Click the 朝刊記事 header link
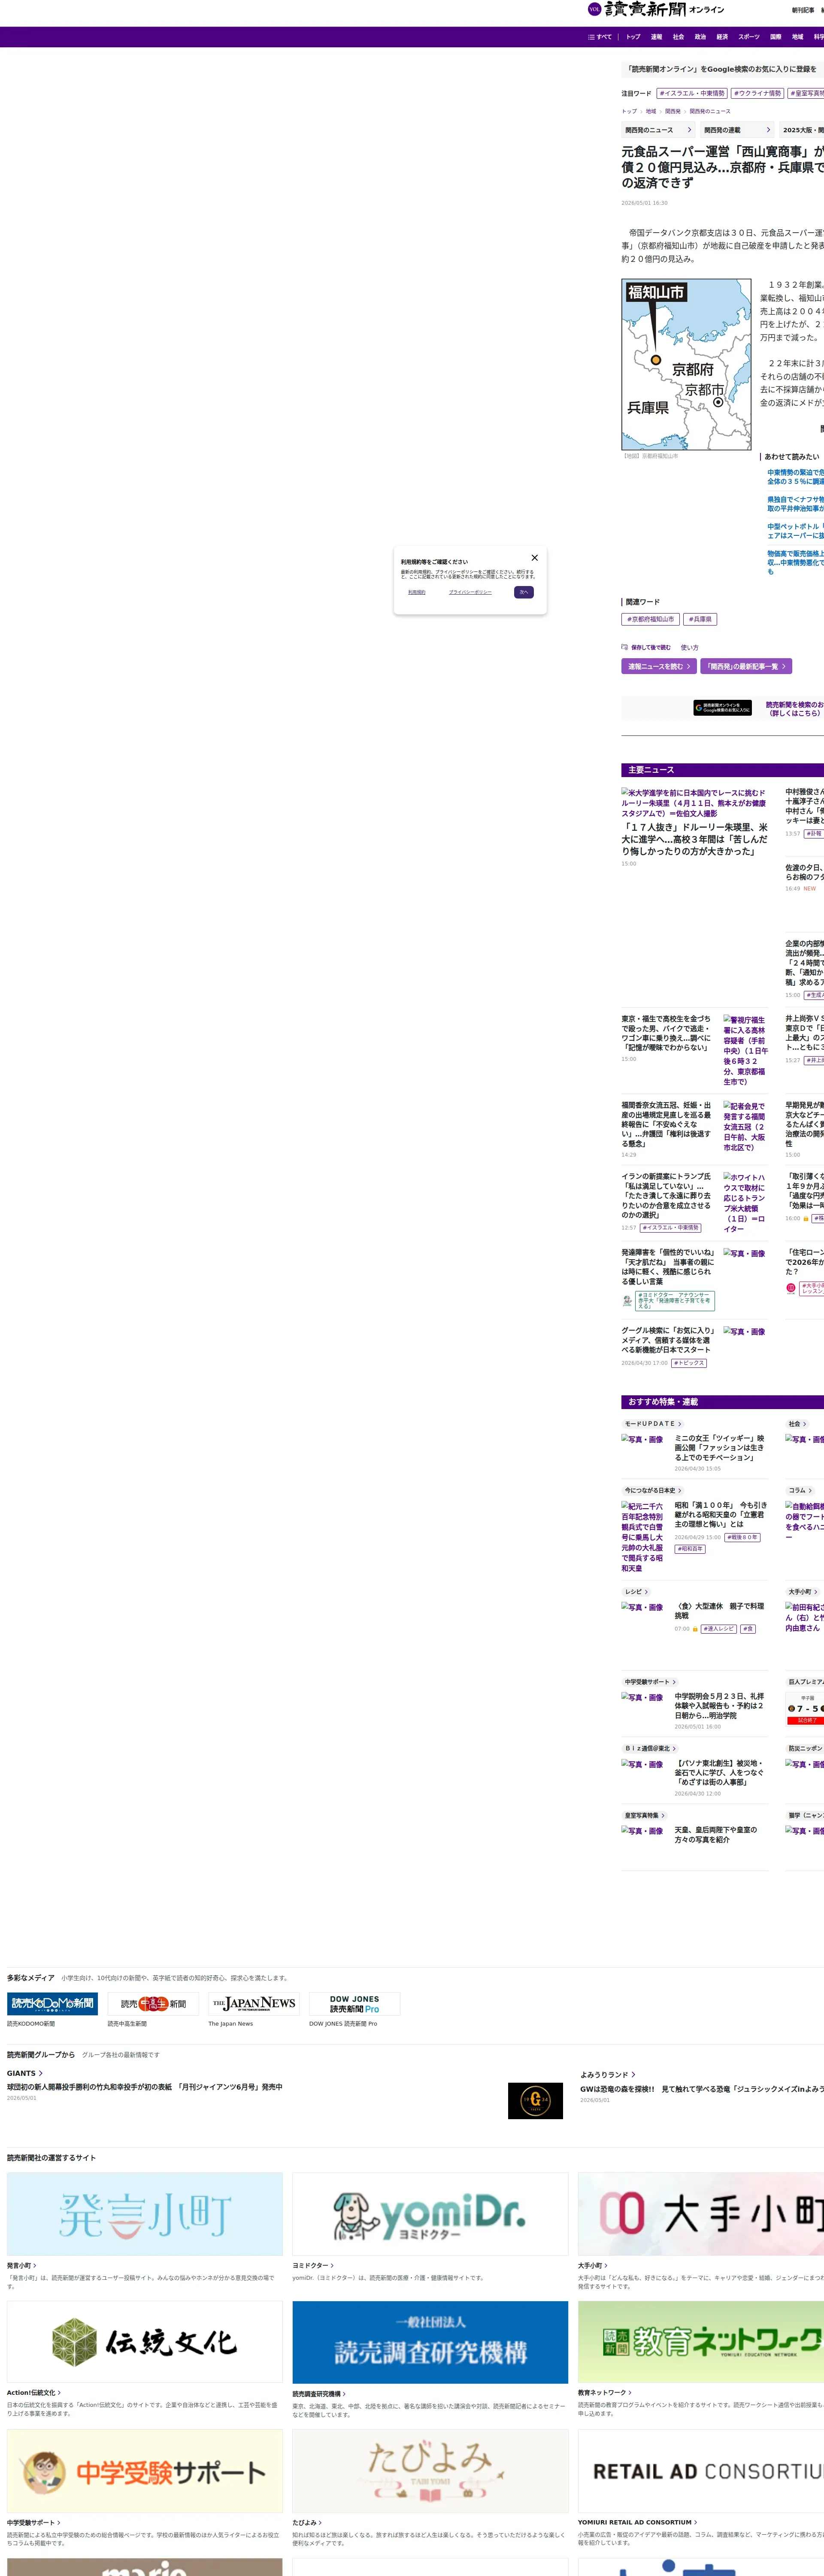The image size is (824, 2576). 803,10
